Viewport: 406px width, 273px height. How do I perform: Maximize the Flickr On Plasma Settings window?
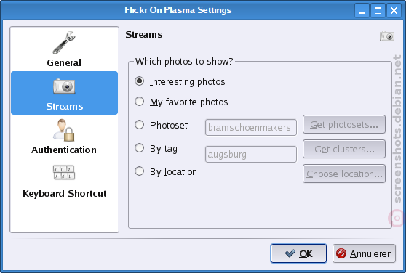[x=378, y=11]
